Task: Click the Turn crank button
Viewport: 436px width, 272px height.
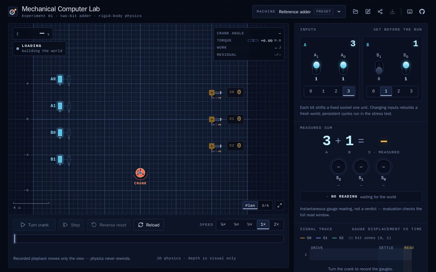Action: coord(34,225)
